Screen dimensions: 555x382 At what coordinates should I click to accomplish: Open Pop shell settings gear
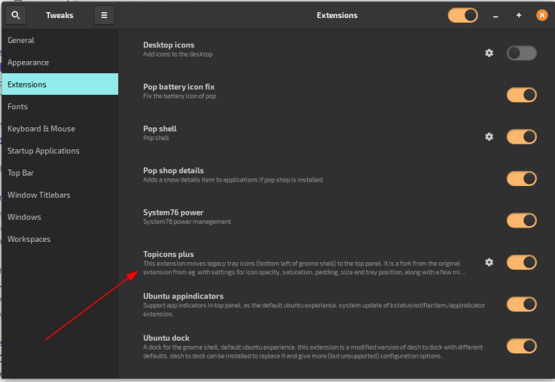pyautogui.click(x=489, y=136)
